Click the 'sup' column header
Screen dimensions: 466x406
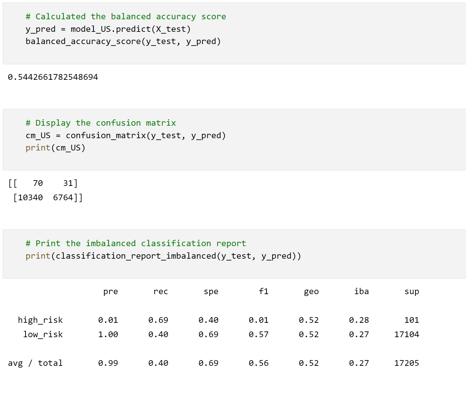click(412, 292)
